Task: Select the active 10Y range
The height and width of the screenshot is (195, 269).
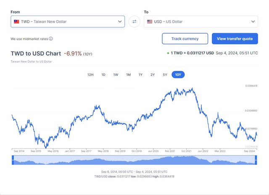Action: click(178, 75)
